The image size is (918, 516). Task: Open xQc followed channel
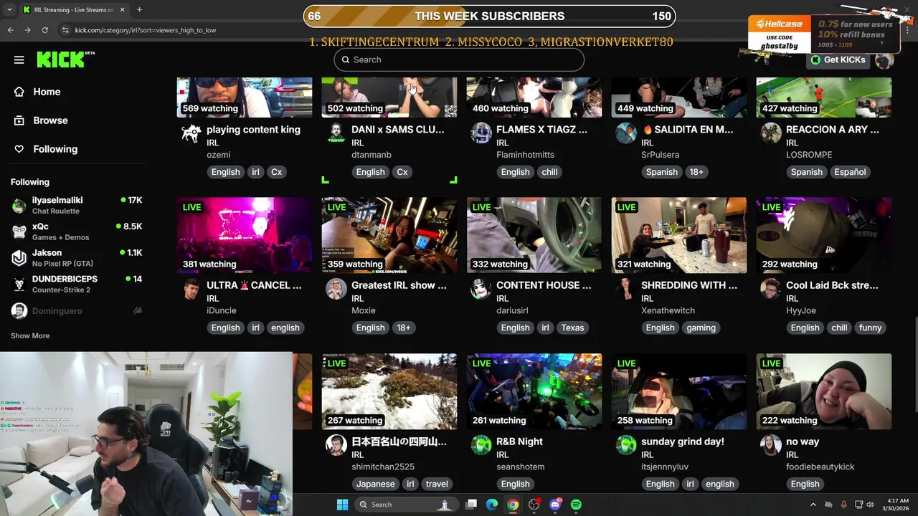click(76, 231)
